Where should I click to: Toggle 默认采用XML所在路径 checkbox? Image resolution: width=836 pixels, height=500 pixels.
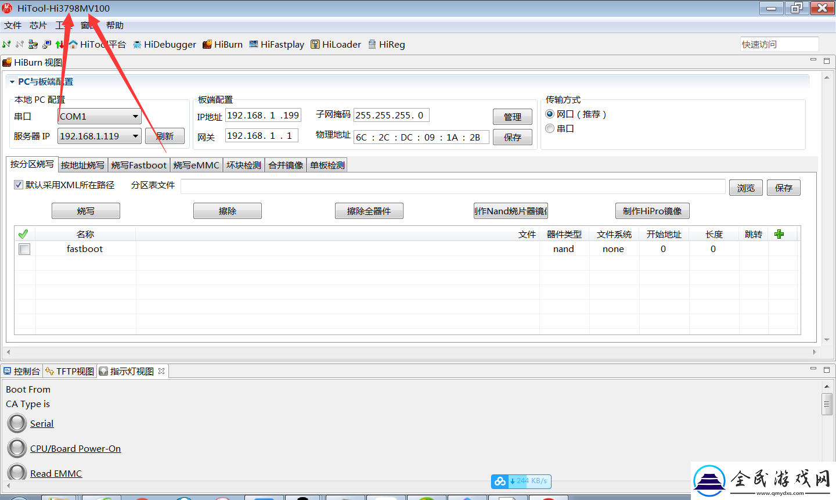[x=19, y=185]
